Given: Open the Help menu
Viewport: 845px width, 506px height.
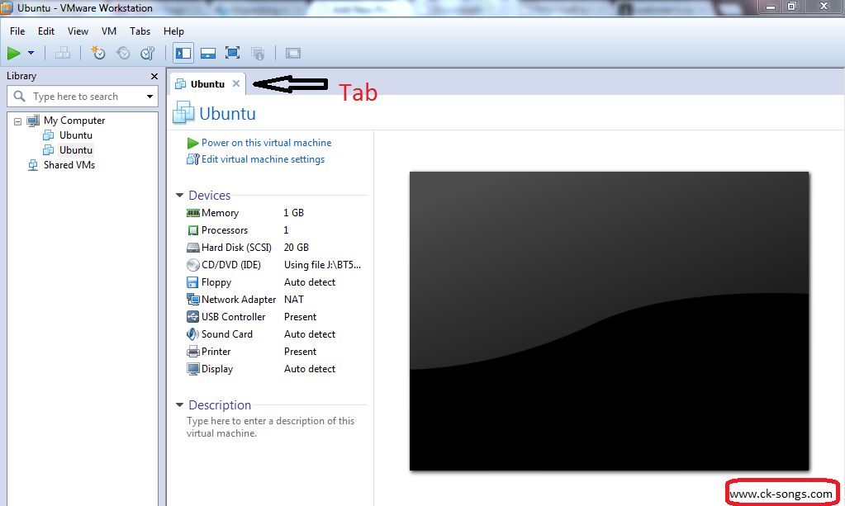Looking at the screenshot, I should 173,31.
